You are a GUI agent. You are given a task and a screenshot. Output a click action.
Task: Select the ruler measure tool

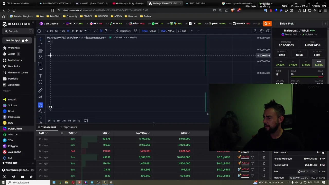click(x=40, y=90)
